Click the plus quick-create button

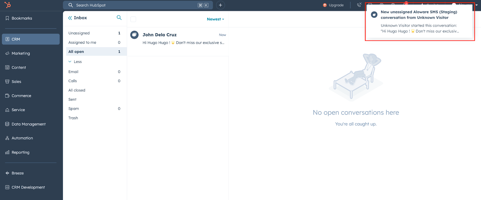click(220, 5)
